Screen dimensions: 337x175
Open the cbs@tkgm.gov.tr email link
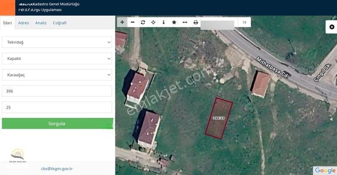pos(57,169)
